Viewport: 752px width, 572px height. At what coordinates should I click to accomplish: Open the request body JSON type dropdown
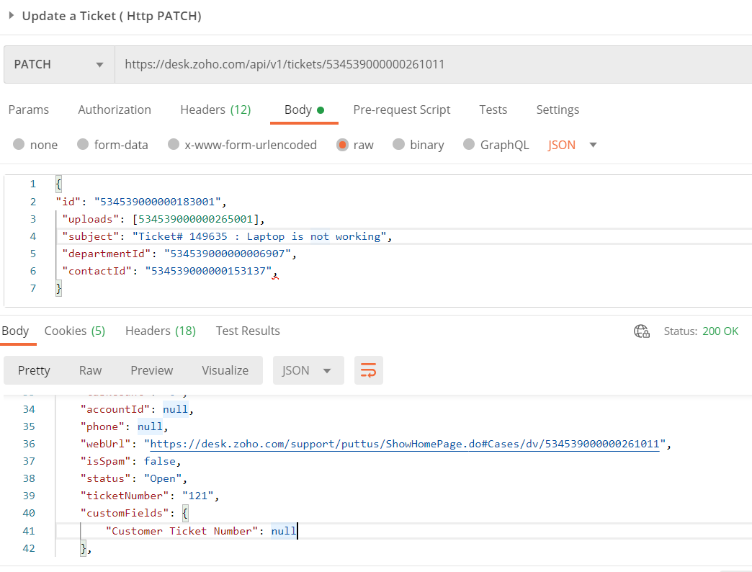pyautogui.click(x=573, y=145)
